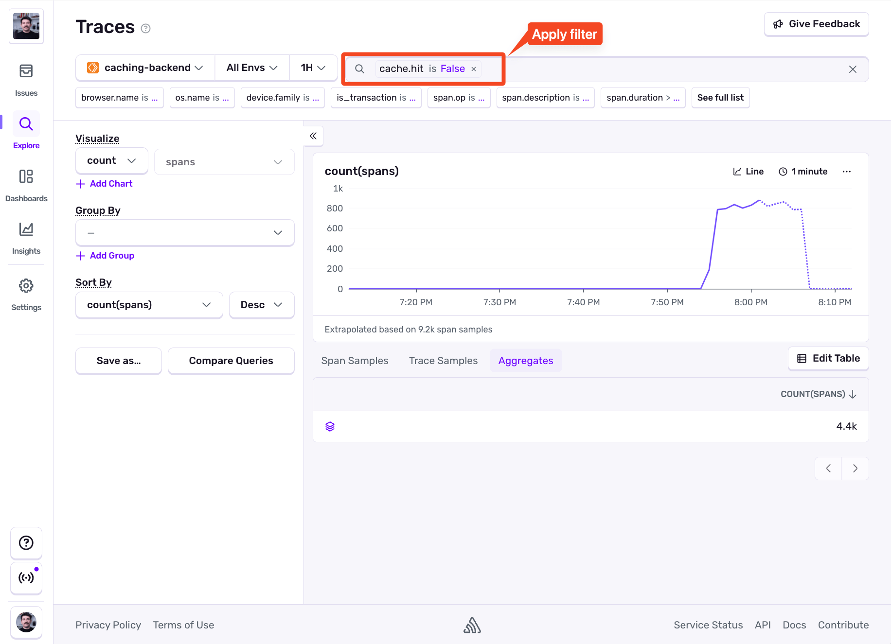891x644 pixels.
Task: Change the 1 minute chart interval
Action: (803, 172)
